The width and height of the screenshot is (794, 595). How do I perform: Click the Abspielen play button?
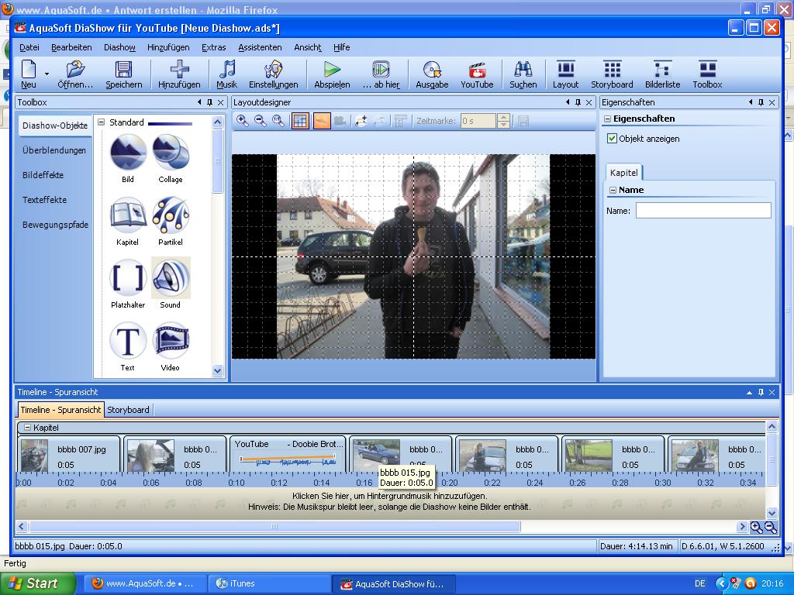(332, 75)
